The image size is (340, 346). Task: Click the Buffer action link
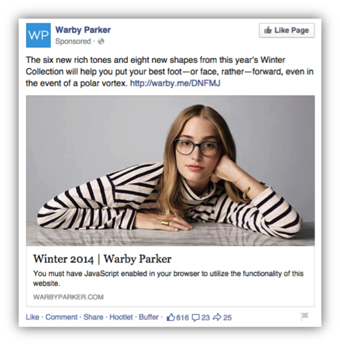point(149,317)
